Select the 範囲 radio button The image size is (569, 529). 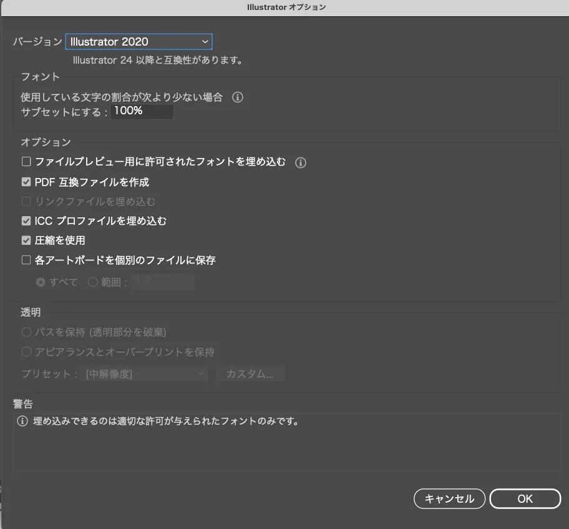(x=92, y=282)
